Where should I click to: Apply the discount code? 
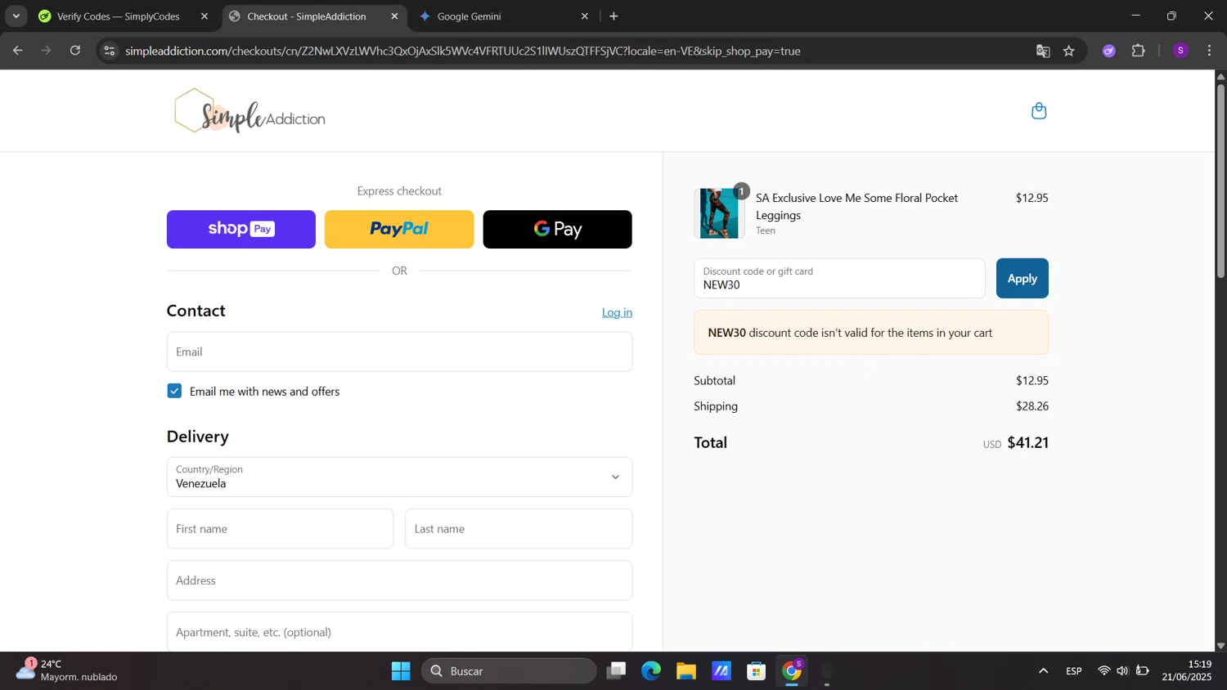(x=1022, y=279)
